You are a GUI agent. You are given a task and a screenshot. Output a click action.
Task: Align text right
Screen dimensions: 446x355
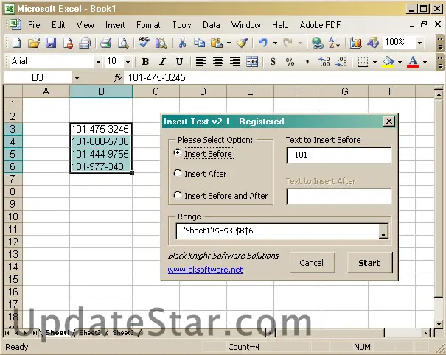(235, 61)
